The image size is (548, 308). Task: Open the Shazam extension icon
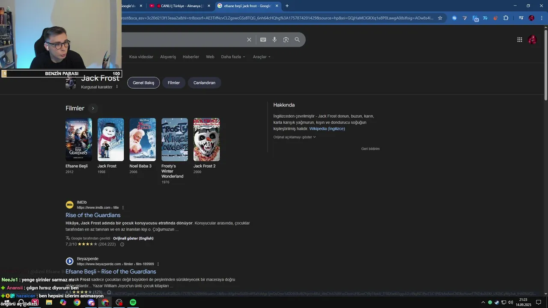pyautogui.click(x=454, y=18)
